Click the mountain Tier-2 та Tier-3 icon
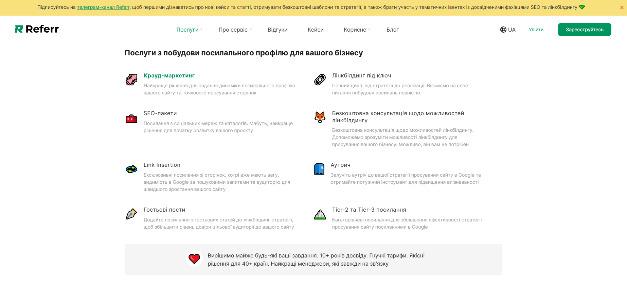 pyautogui.click(x=320, y=214)
